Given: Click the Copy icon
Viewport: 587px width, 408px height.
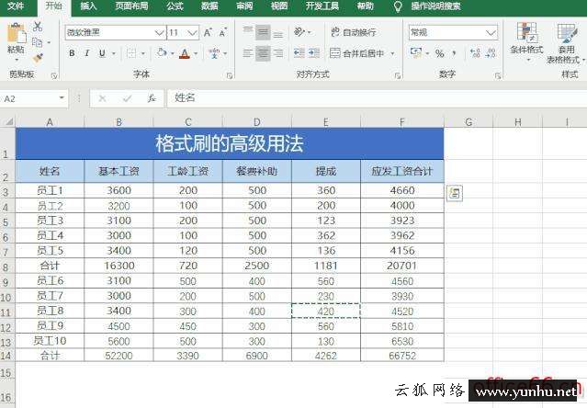Looking at the screenshot, I should tap(37, 42).
